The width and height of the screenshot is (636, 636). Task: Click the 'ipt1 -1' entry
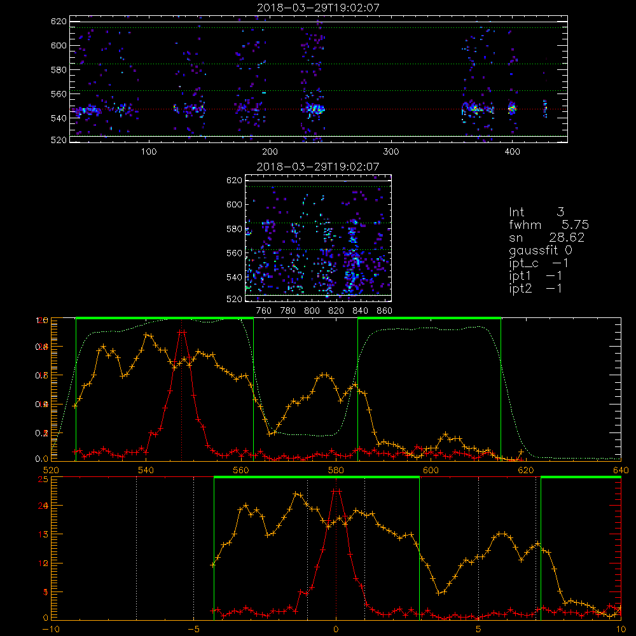click(x=536, y=276)
